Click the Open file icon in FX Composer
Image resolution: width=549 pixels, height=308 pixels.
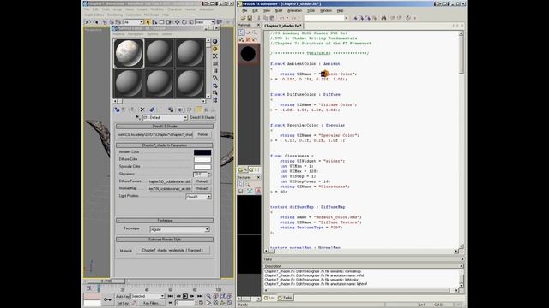243,18
